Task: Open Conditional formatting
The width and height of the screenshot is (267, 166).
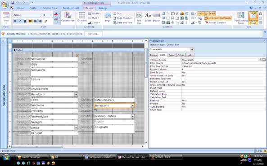Action: tap(68, 17)
